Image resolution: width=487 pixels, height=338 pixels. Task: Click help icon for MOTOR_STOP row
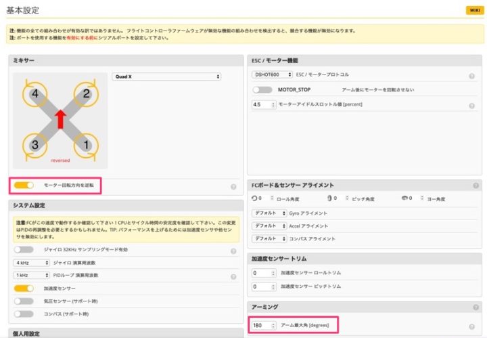click(474, 89)
